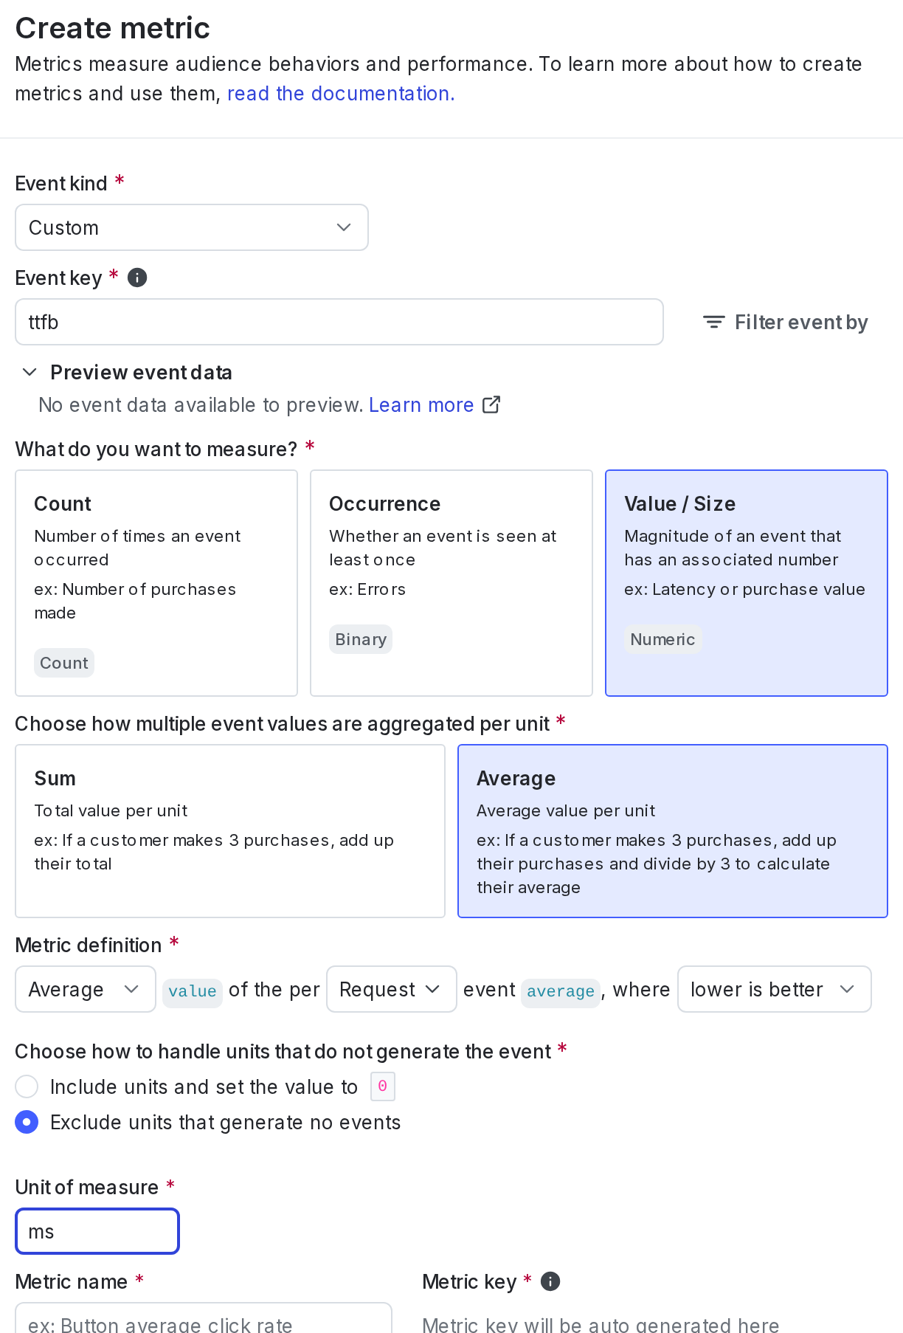Select the Occurrence measurement card
This screenshot has width=903, height=1333.
(451, 583)
